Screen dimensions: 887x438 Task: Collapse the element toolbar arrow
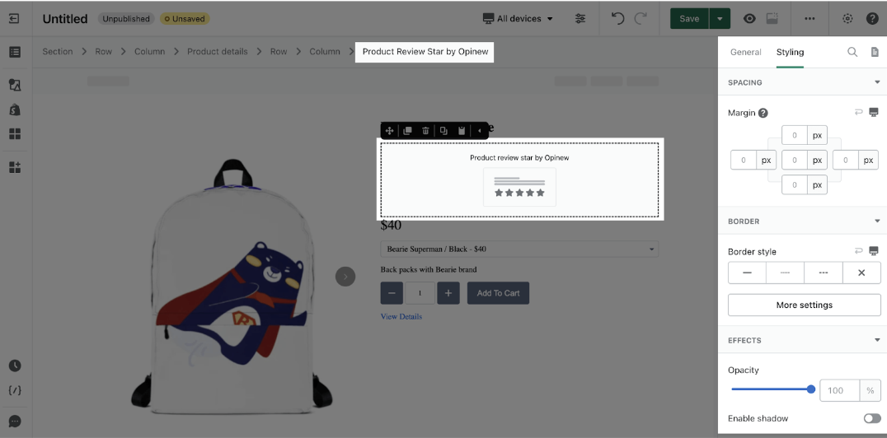(x=480, y=131)
